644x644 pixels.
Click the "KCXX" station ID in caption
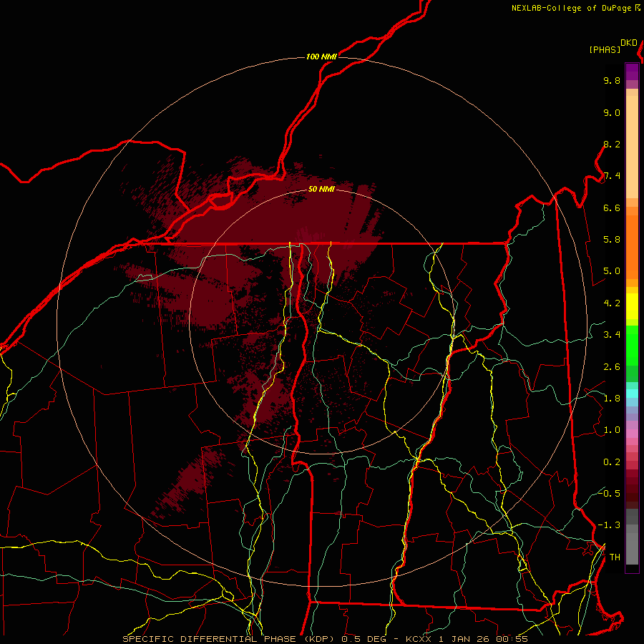click(419, 639)
